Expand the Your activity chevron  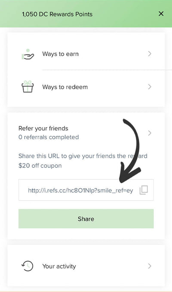click(150, 266)
